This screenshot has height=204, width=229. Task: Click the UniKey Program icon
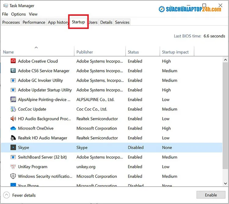point(13,167)
